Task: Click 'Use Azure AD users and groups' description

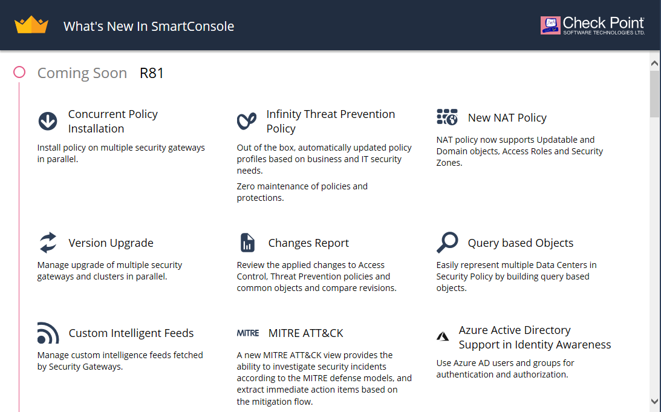Action: click(505, 368)
